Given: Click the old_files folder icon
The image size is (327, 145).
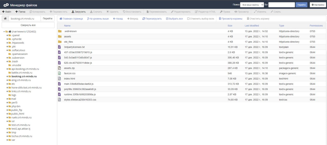Looking at the screenshot, I should 60,42.
